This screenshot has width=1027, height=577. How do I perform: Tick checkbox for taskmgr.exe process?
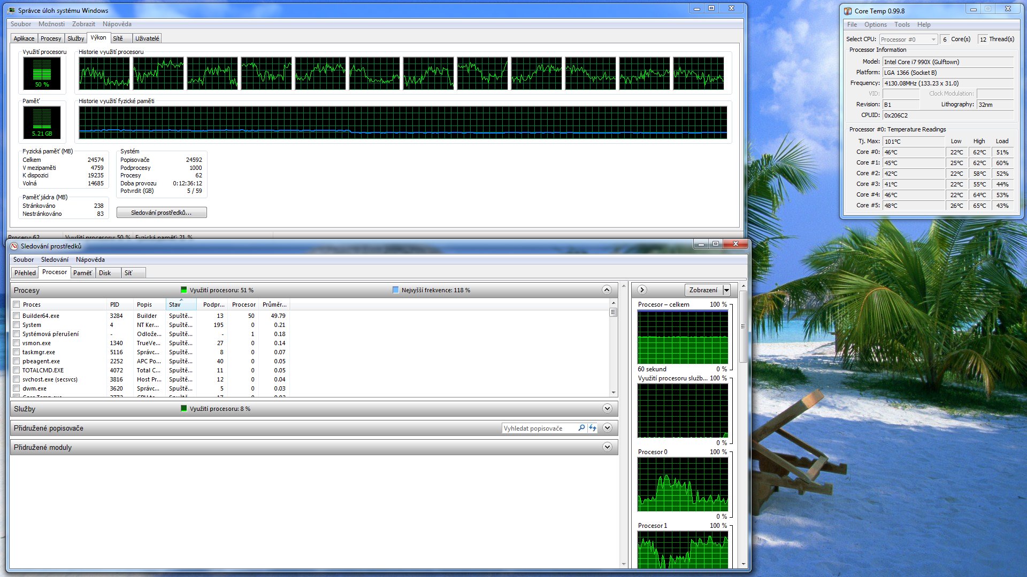pos(17,352)
